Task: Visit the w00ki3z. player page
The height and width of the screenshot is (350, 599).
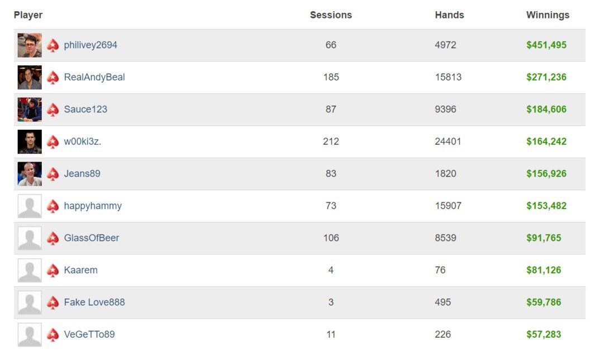Action: coord(83,141)
